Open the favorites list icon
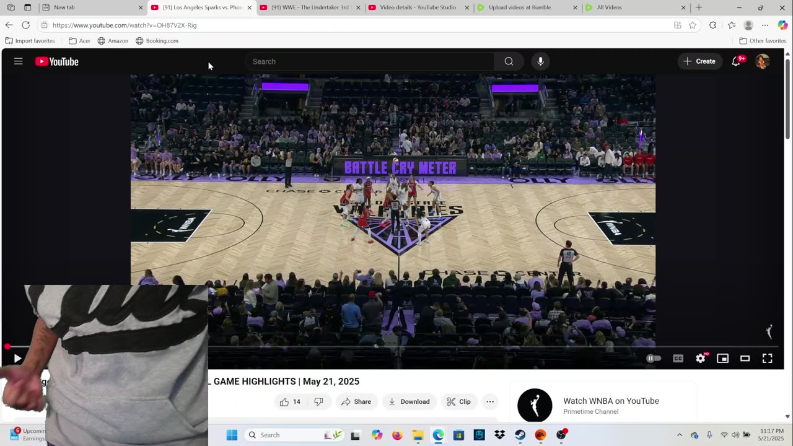This screenshot has width=793, height=446. (732, 25)
